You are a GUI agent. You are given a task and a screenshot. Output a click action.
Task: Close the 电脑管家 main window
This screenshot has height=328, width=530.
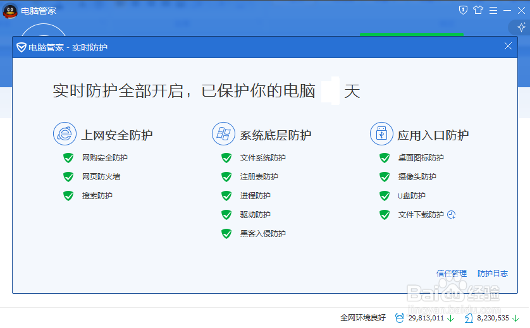coord(521,11)
